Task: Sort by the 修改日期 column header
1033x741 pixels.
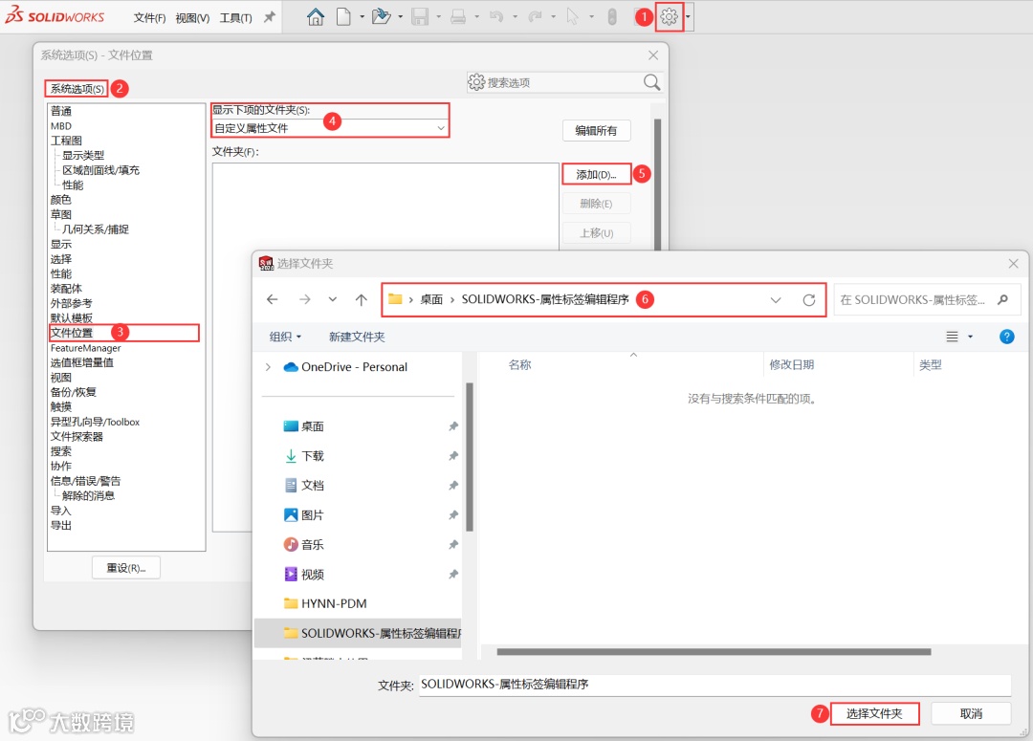Action: point(791,364)
